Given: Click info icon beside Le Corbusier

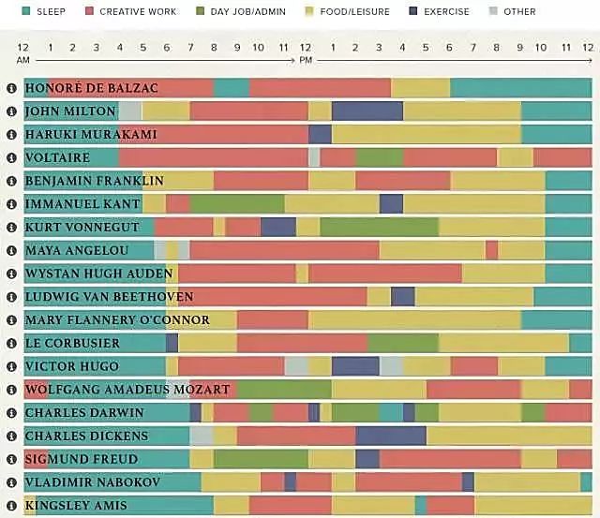Looking at the screenshot, I should [x=11, y=343].
